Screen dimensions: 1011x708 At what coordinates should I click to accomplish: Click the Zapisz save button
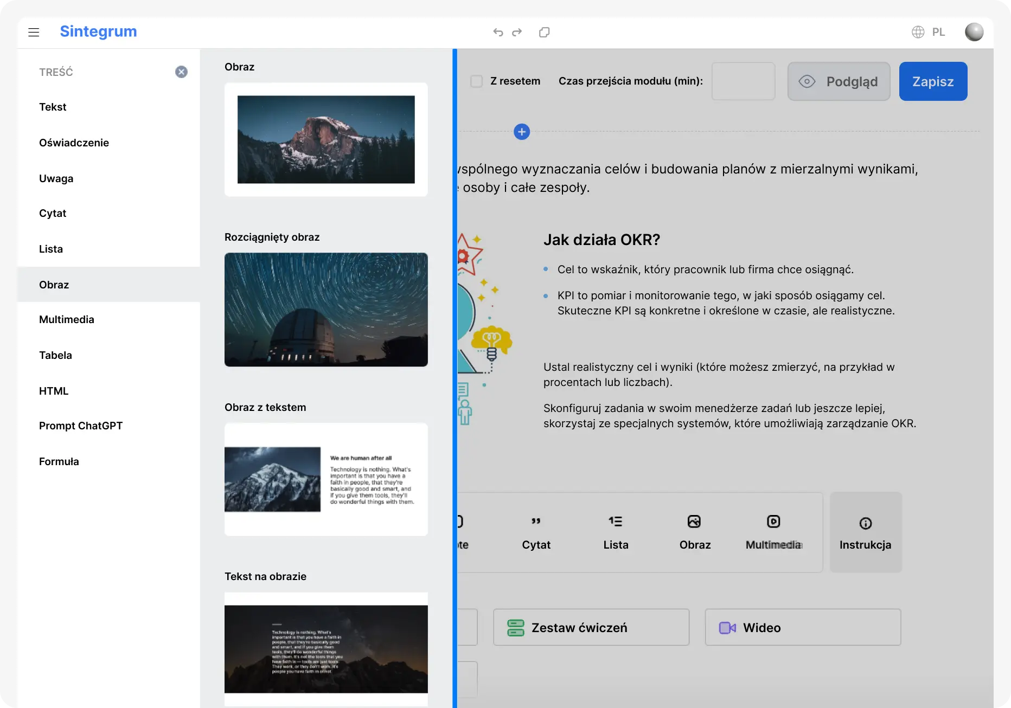pyautogui.click(x=932, y=81)
